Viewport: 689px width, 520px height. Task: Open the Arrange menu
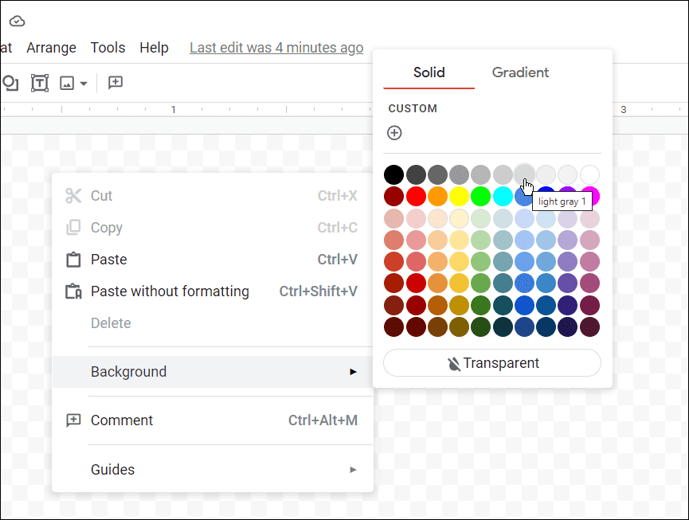click(x=52, y=48)
